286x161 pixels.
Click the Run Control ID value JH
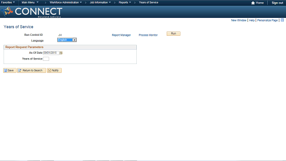click(x=60, y=35)
